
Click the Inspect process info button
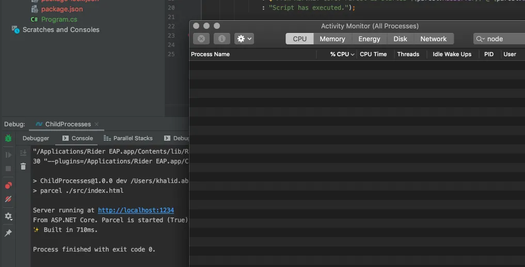(221, 39)
